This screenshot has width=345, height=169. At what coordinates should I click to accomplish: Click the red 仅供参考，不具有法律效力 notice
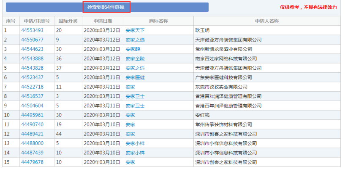click(x=308, y=7)
